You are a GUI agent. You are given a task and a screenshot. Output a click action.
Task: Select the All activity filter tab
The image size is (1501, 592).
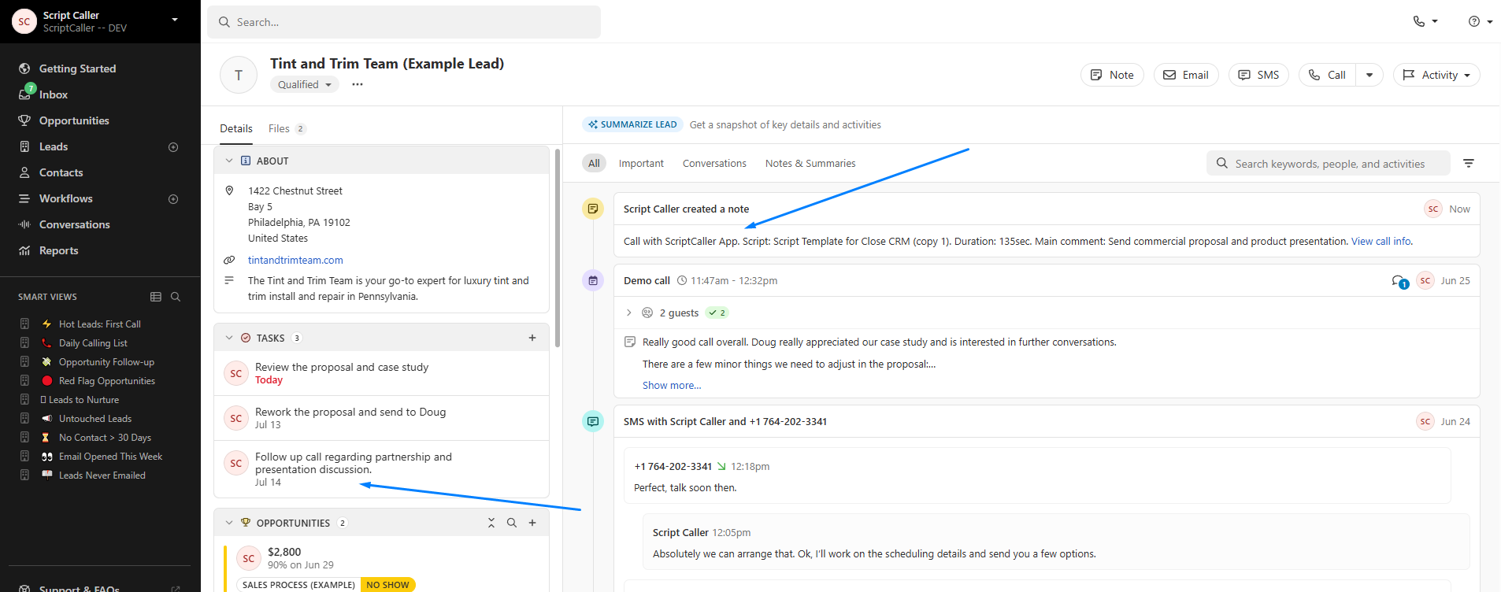point(594,163)
